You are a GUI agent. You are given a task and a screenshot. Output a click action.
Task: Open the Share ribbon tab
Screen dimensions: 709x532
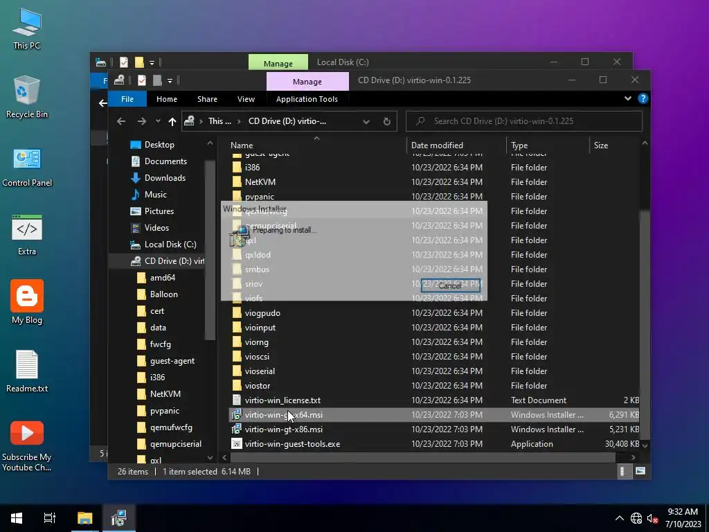tap(207, 99)
